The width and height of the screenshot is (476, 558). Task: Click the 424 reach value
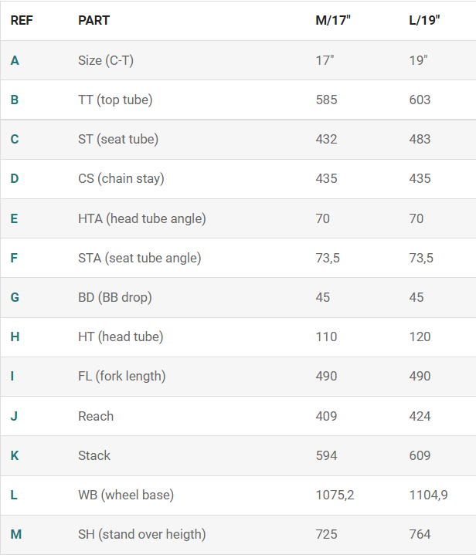point(420,416)
